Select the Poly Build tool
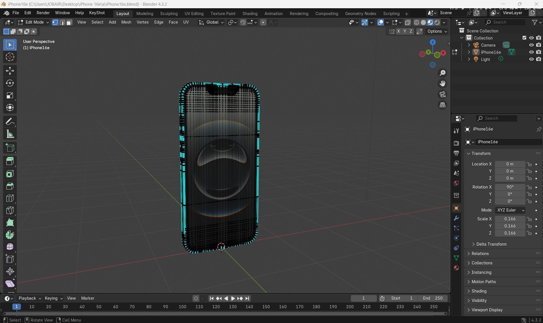The image size is (543, 323). [x=10, y=222]
